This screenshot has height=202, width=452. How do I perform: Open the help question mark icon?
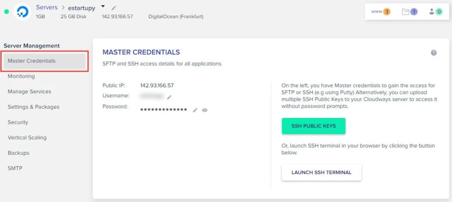[433, 53]
